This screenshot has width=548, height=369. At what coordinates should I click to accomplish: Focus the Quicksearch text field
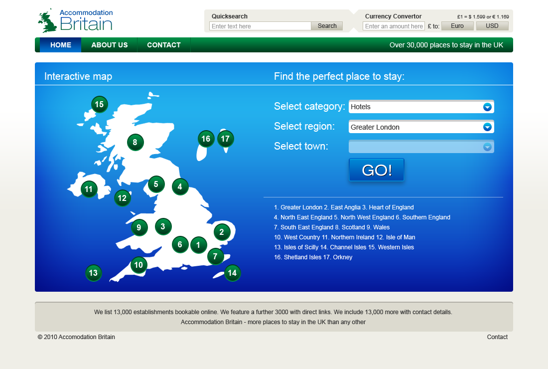[260, 26]
